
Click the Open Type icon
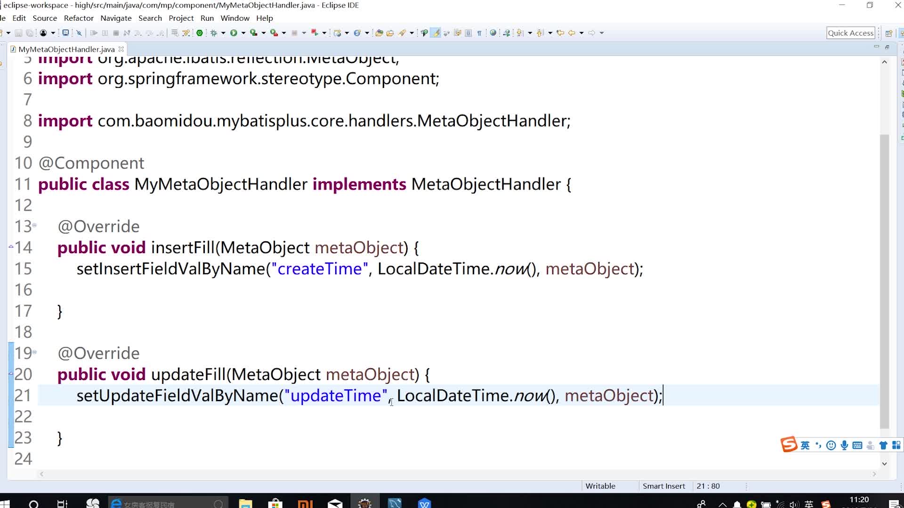[379, 33]
